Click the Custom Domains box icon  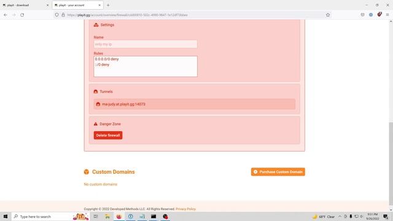point(87,172)
